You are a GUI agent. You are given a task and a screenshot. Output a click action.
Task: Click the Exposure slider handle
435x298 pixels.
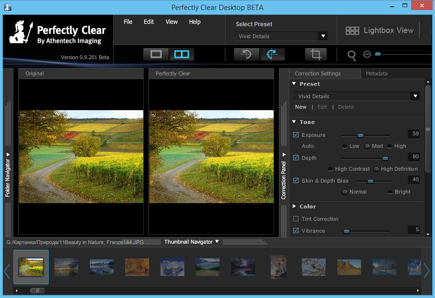pos(361,135)
